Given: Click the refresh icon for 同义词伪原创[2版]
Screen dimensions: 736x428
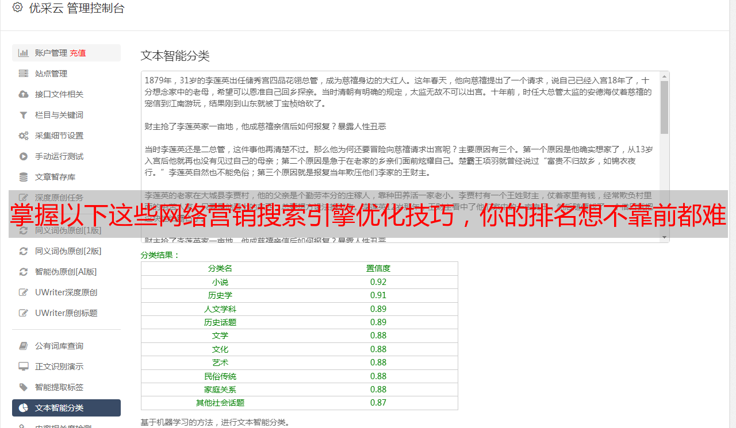Looking at the screenshot, I should coord(24,251).
